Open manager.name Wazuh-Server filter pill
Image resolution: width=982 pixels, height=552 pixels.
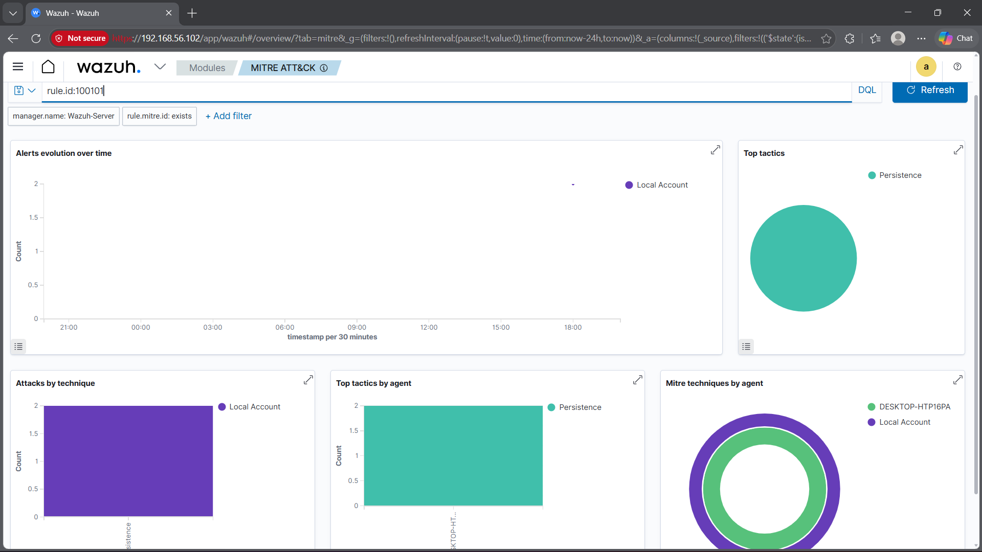click(x=63, y=116)
